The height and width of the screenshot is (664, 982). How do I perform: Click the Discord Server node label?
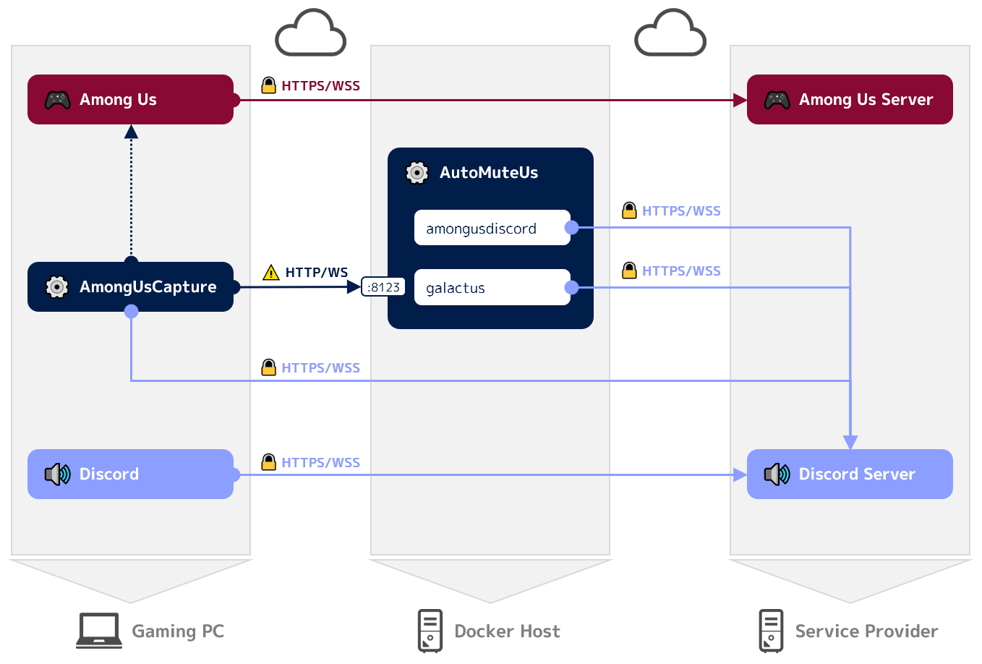tap(857, 474)
